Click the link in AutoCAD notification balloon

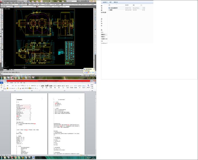tap(86, 72)
